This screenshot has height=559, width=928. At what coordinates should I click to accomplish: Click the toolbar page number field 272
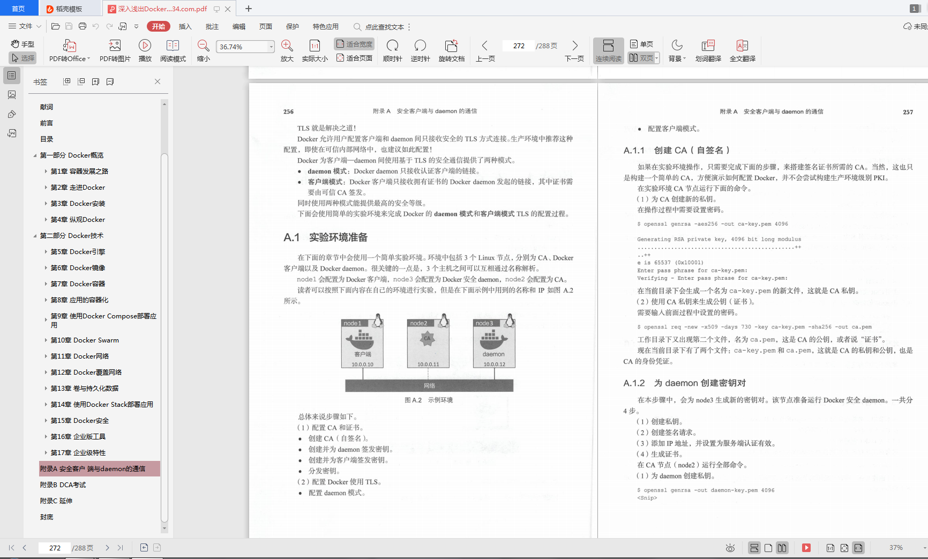point(519,46)
